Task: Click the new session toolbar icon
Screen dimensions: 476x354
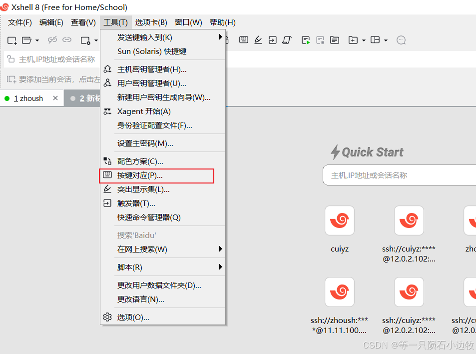Action: (12, 40)
